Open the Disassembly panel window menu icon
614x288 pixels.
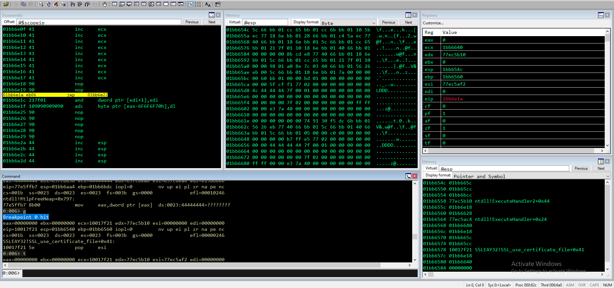point(211,15)
